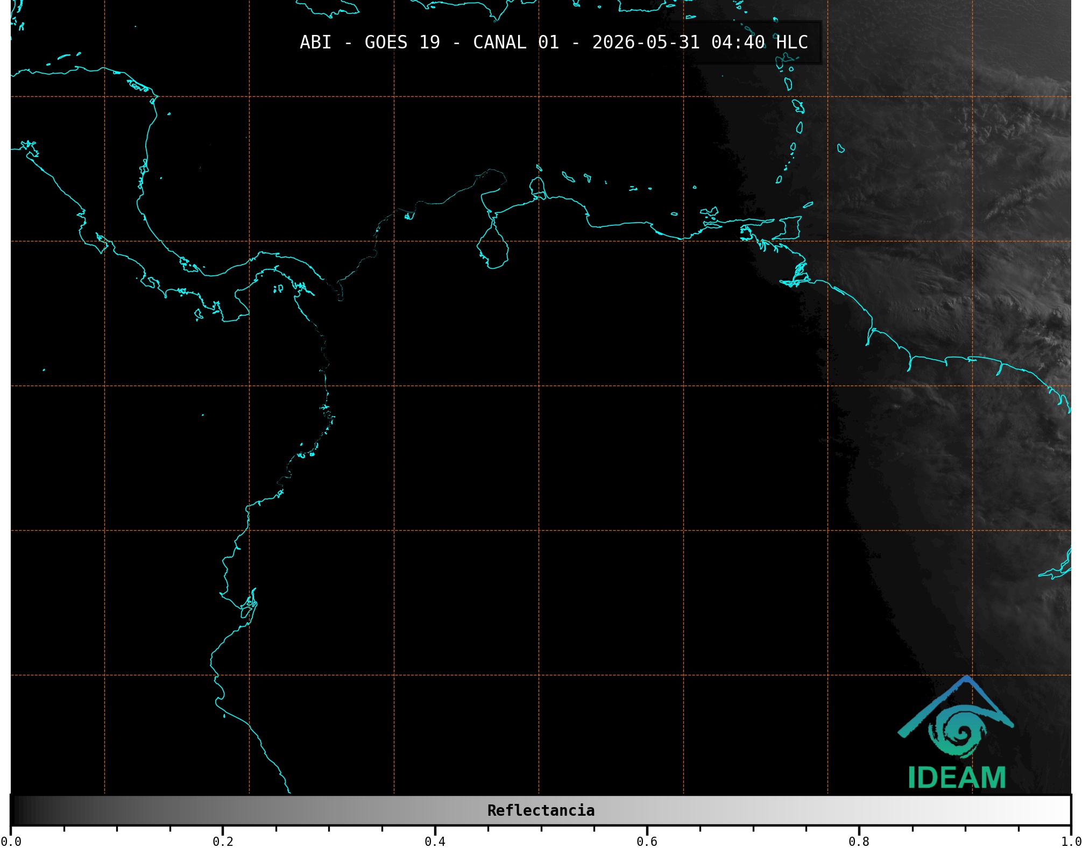
Task: Click the 0.4 tick label on colorbar
Action: click(435, 842)
